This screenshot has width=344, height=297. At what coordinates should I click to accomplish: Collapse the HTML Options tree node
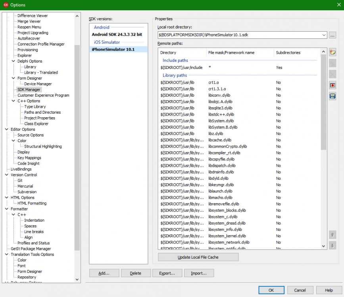pos(7,198)
